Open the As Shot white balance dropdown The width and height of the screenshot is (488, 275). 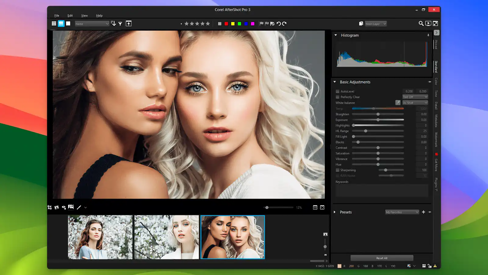415,103
